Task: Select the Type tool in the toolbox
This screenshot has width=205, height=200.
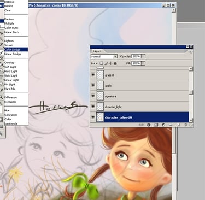Action: (x=1, y=77)
